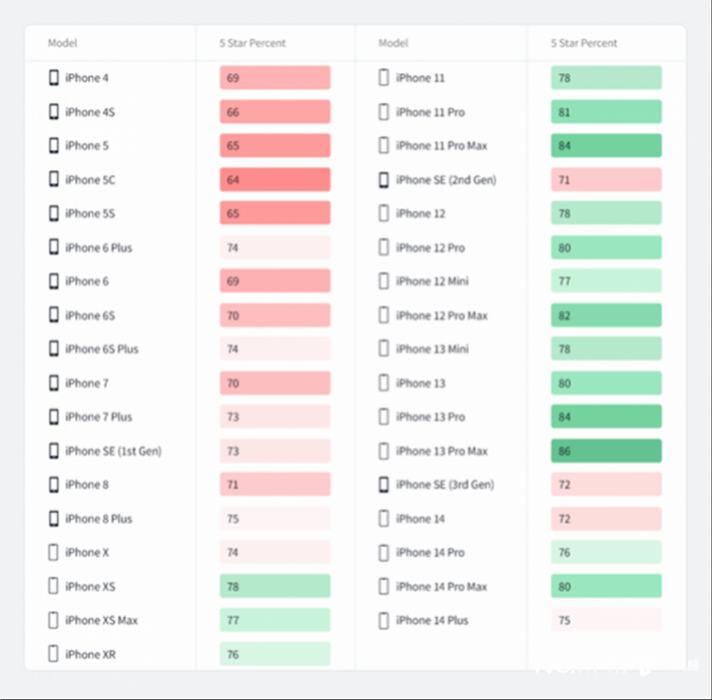Click the right Model column header
This screenshot has height=700, width=712.
tap(393, 43)
